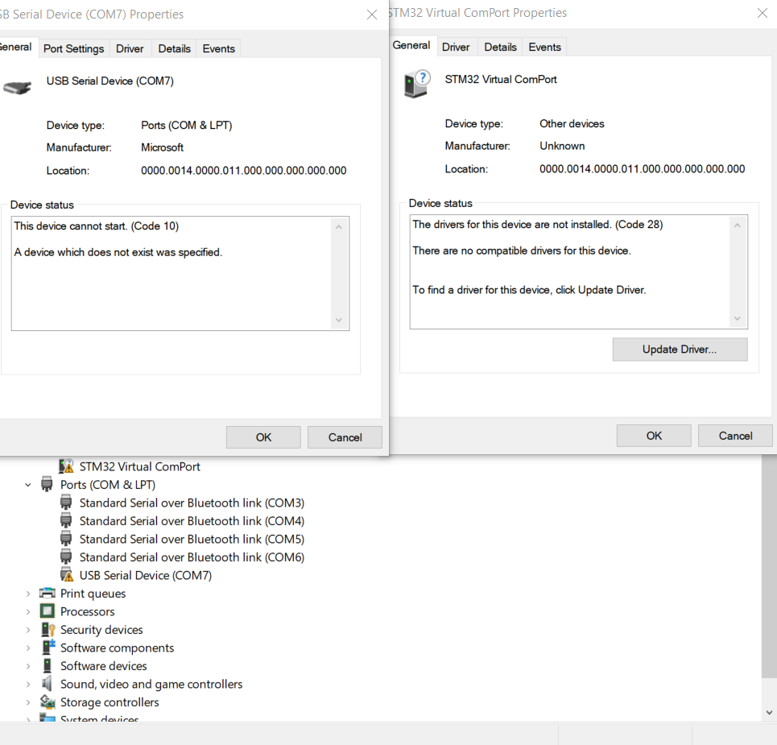The height and width of the screenshot is (745, 777).
Task: Click scroll up arrow in STM32 device status box
Action: [x=738, y=226]
